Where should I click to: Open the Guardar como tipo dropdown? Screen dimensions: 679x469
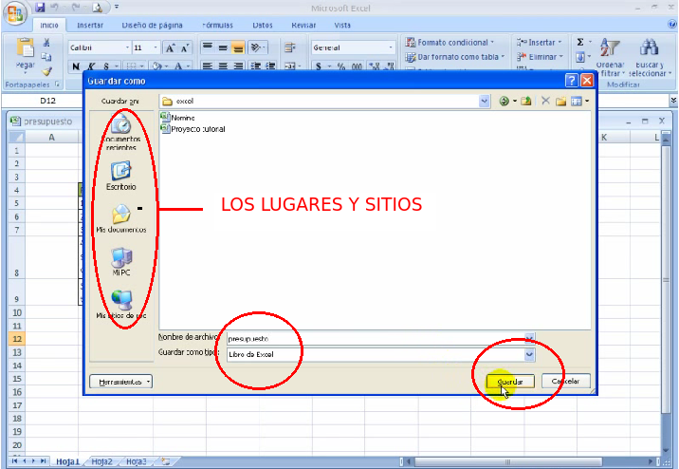529,354
